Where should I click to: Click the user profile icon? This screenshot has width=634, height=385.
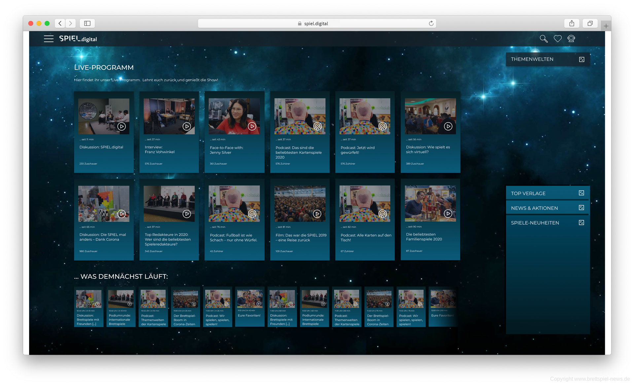pos(571,39)
